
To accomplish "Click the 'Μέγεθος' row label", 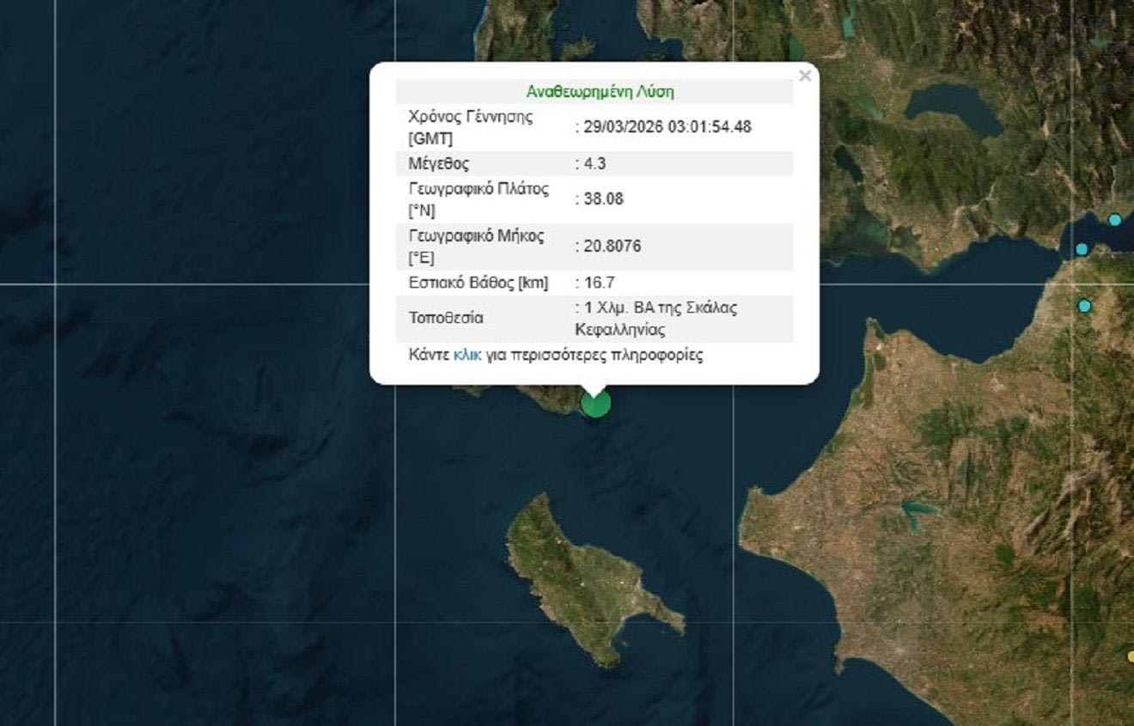I will 438,163.
